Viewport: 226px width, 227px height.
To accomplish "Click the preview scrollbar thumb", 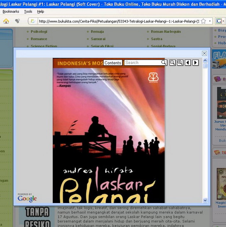I will [205, 66].
